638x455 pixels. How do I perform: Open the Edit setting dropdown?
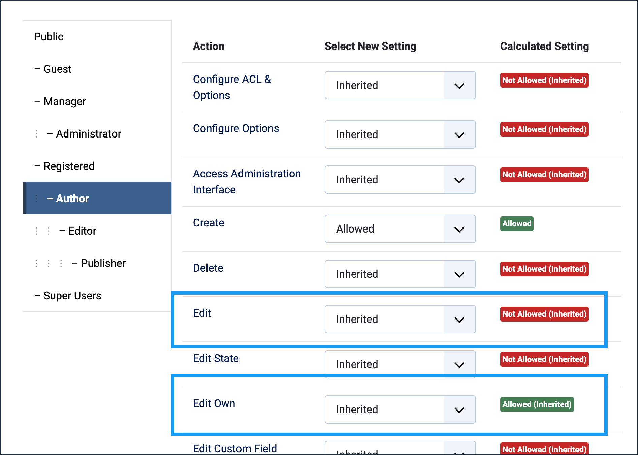pos(400,319)
